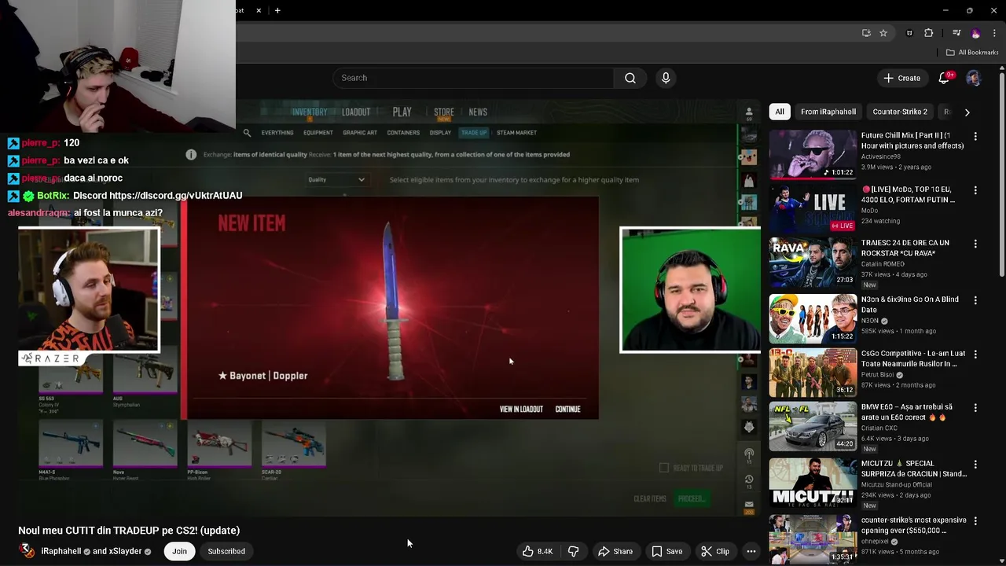Viewport: 1006px width, 566px height.
Task: Like the video with thumbs up
Action: coord(537,551)
